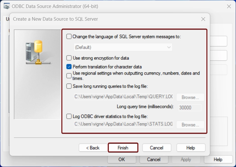236x167 pixels.
Task: Enable changing SQL Server system messages language
Action: point(69,37)
